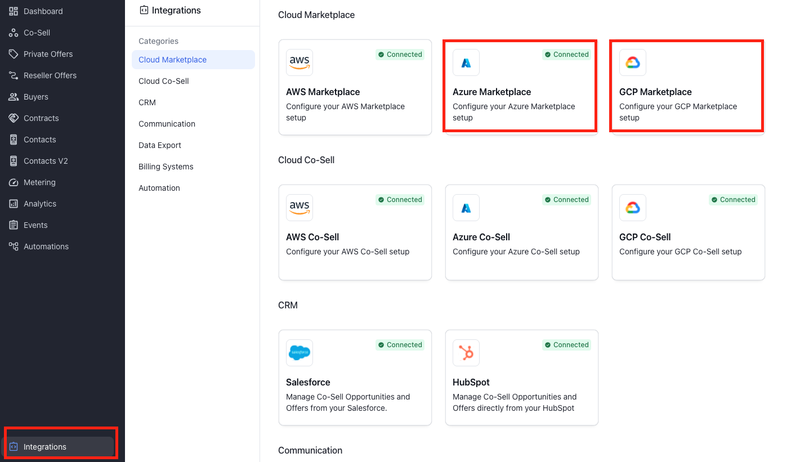Click the AWS logo on AWS Marketplace card
Image resolution: width=800 pixels, height=462 pixels.
point(300,62)
